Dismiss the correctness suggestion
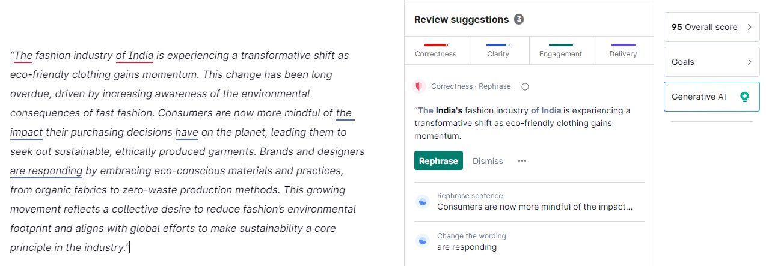Viewport: 766px width, 266px height. [488, 161]
